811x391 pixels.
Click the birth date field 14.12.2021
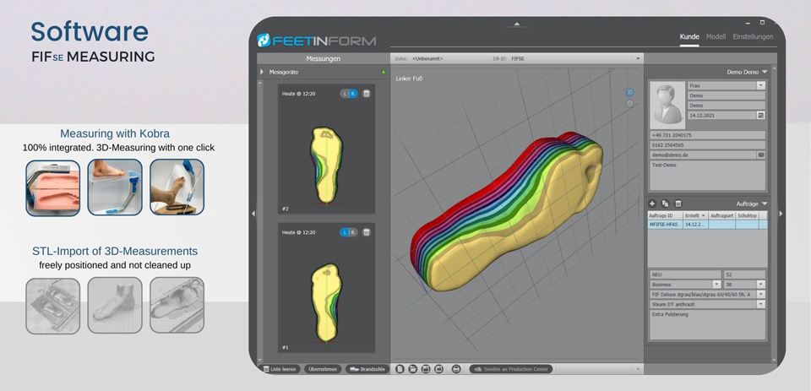coord(722,116)
